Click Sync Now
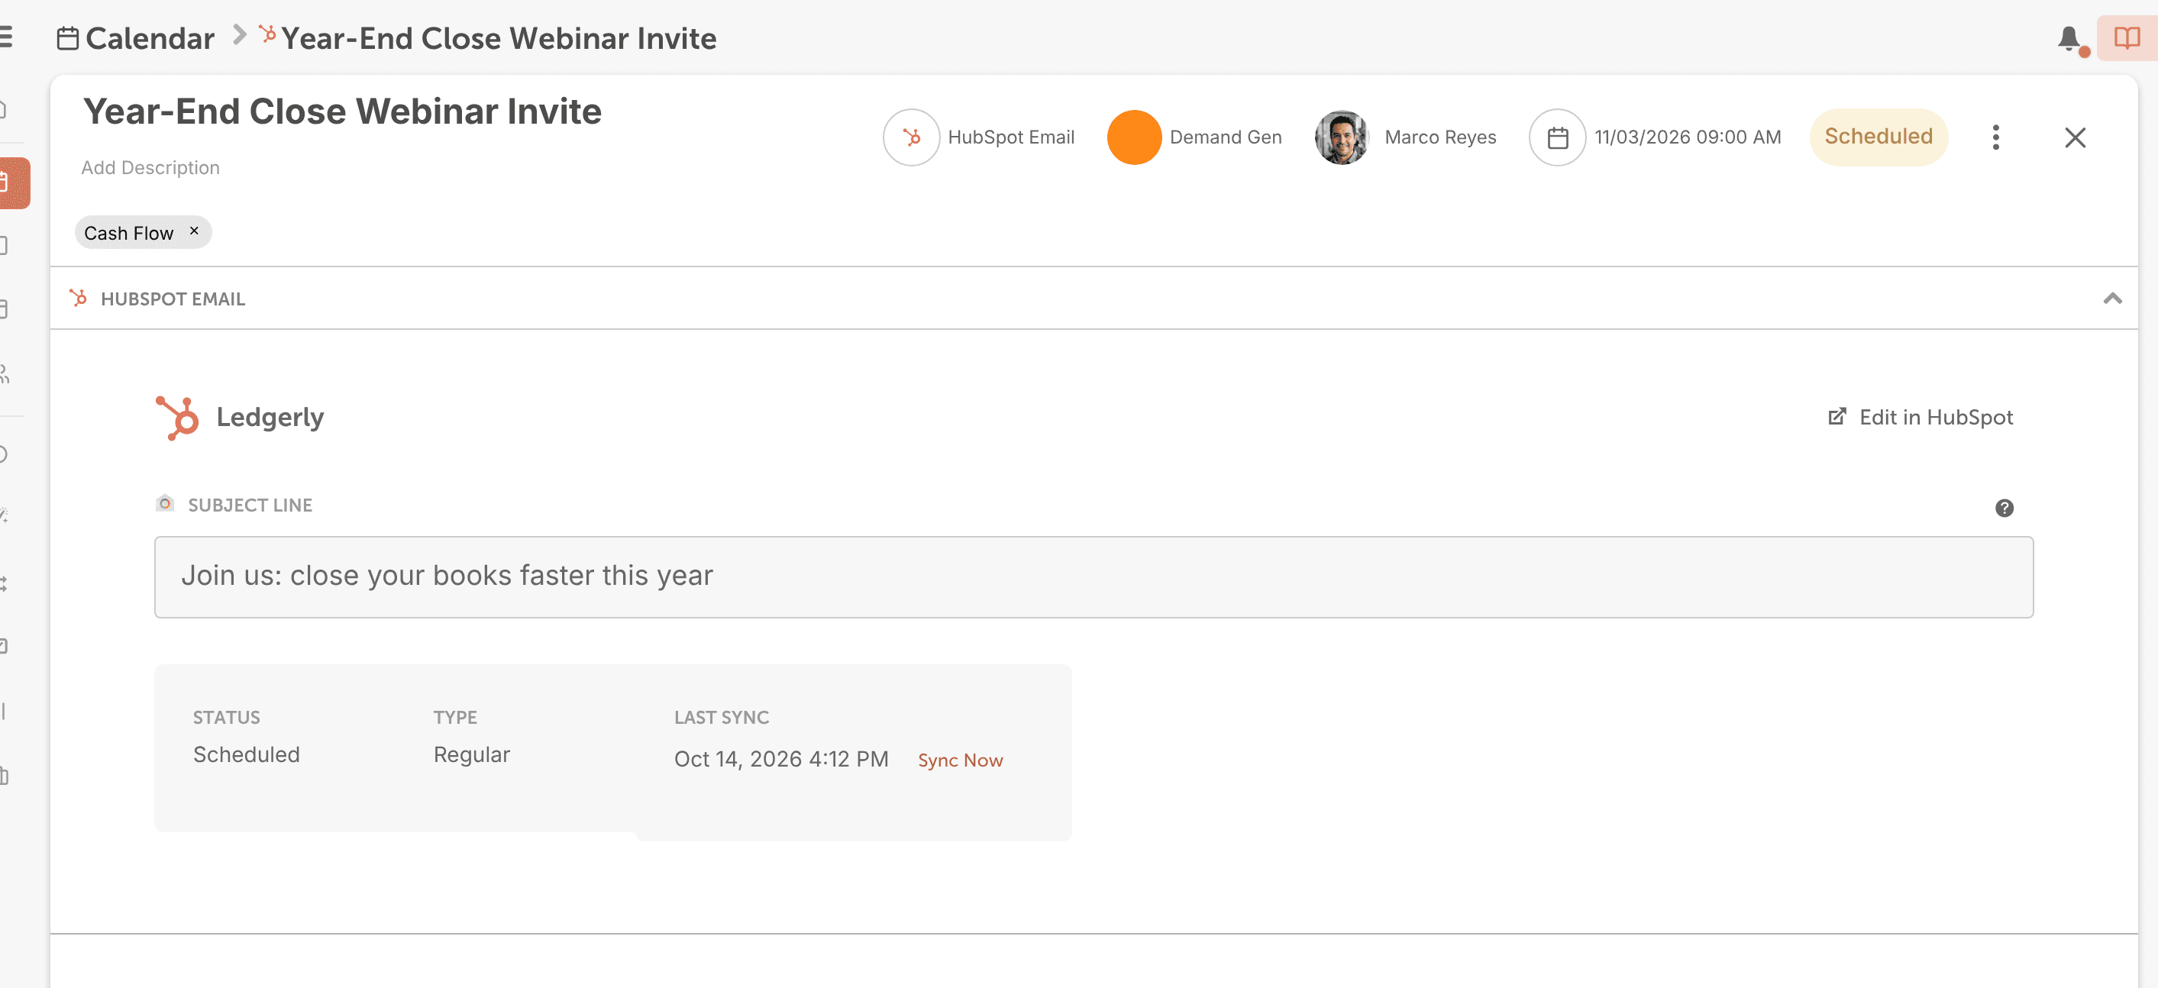 click(960, 760)
